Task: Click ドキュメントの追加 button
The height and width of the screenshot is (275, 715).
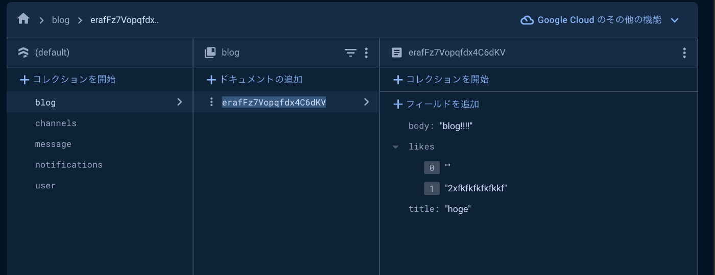Action: (x=254, y=80)
